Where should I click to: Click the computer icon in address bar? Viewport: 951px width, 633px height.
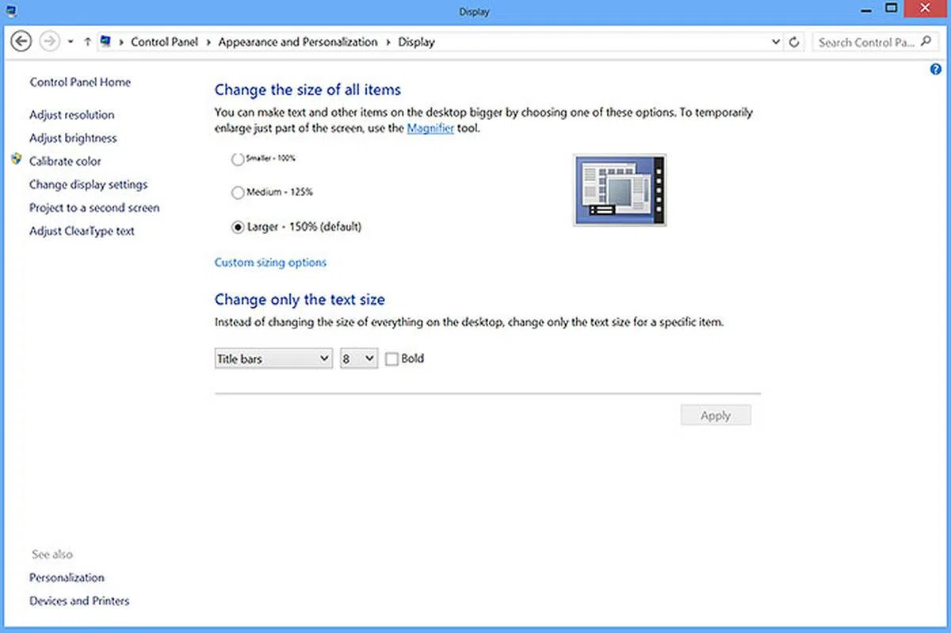[105, 42]
